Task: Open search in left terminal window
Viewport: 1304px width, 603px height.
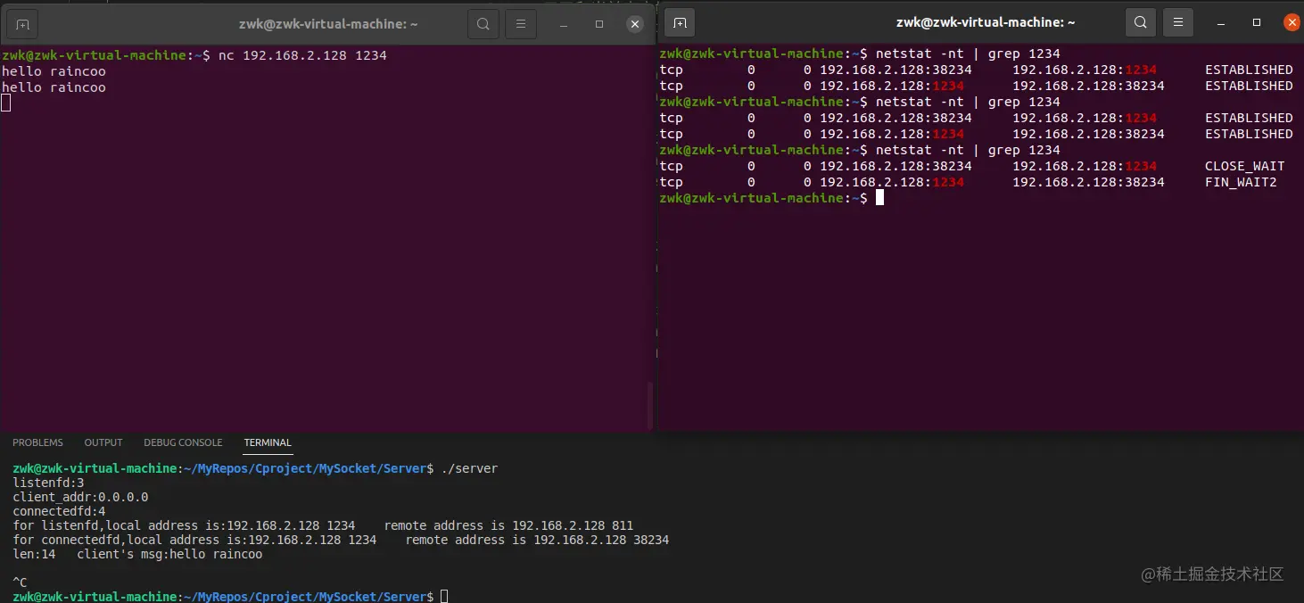Action: (483, 24)
